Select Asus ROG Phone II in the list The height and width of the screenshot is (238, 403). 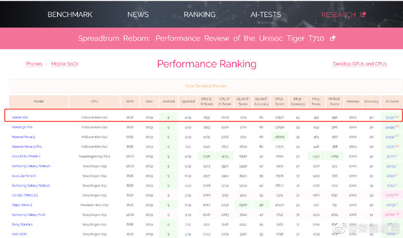(26, 156)
